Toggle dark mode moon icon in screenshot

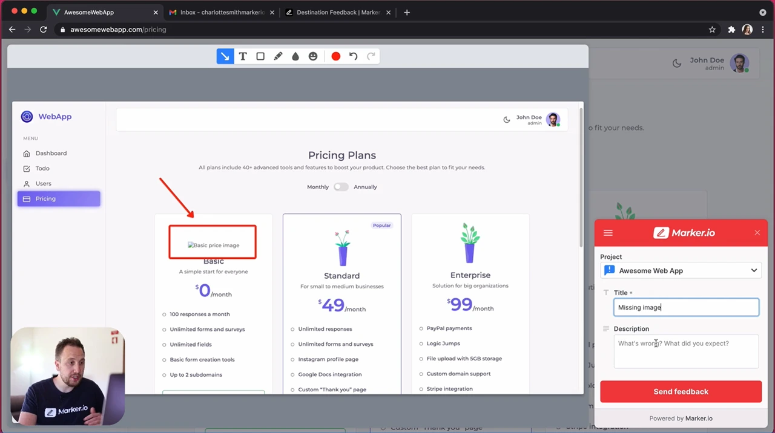tap(507, 120)
